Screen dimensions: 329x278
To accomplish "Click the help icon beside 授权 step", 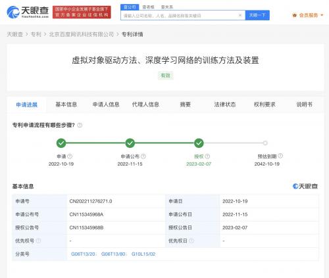I will (x=207, y=156).
